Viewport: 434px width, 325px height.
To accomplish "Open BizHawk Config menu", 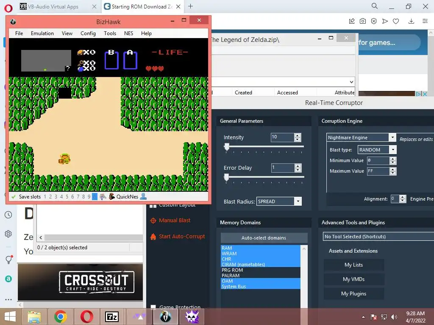I will [88, 33].
